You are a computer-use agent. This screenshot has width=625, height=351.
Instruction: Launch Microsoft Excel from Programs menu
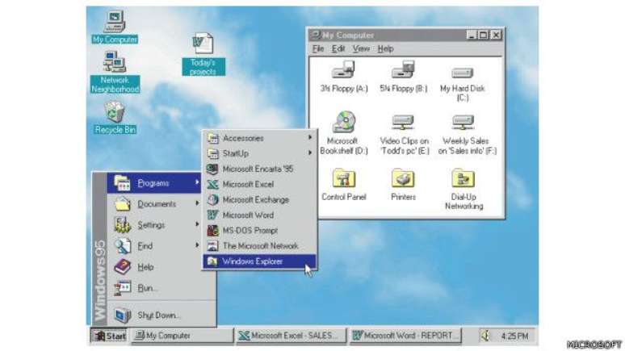259,185
